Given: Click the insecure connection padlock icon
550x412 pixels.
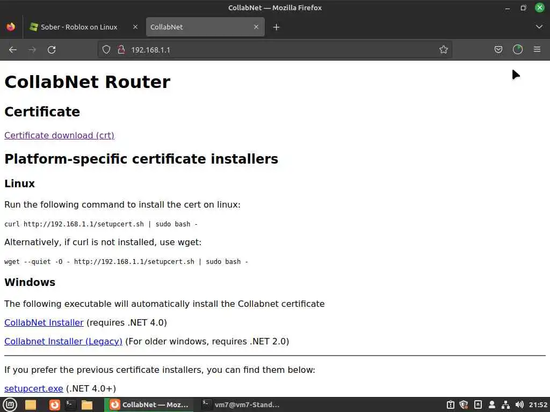Looking at the screenshot, I should pos(121,50).
